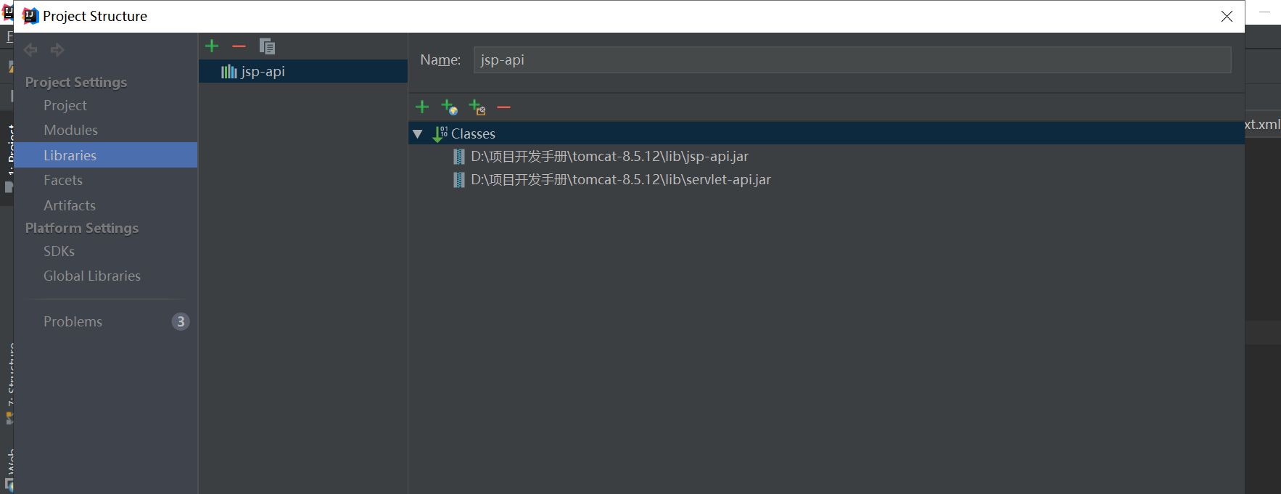Click the copy library icon
The width and height of the screenshot is (1281, 494).
click(x=267, y=46)
